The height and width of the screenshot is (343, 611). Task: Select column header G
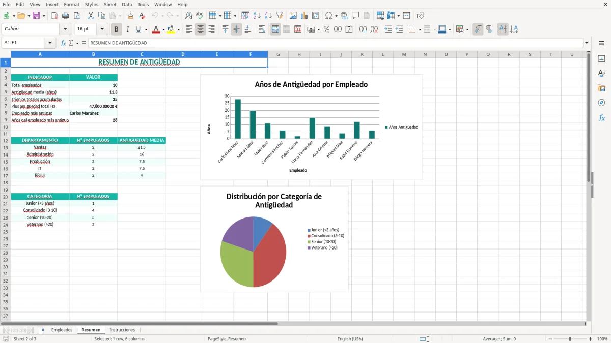pos(278,54)
